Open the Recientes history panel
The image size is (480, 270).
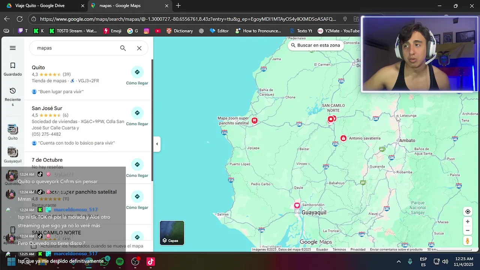(13, 97)
